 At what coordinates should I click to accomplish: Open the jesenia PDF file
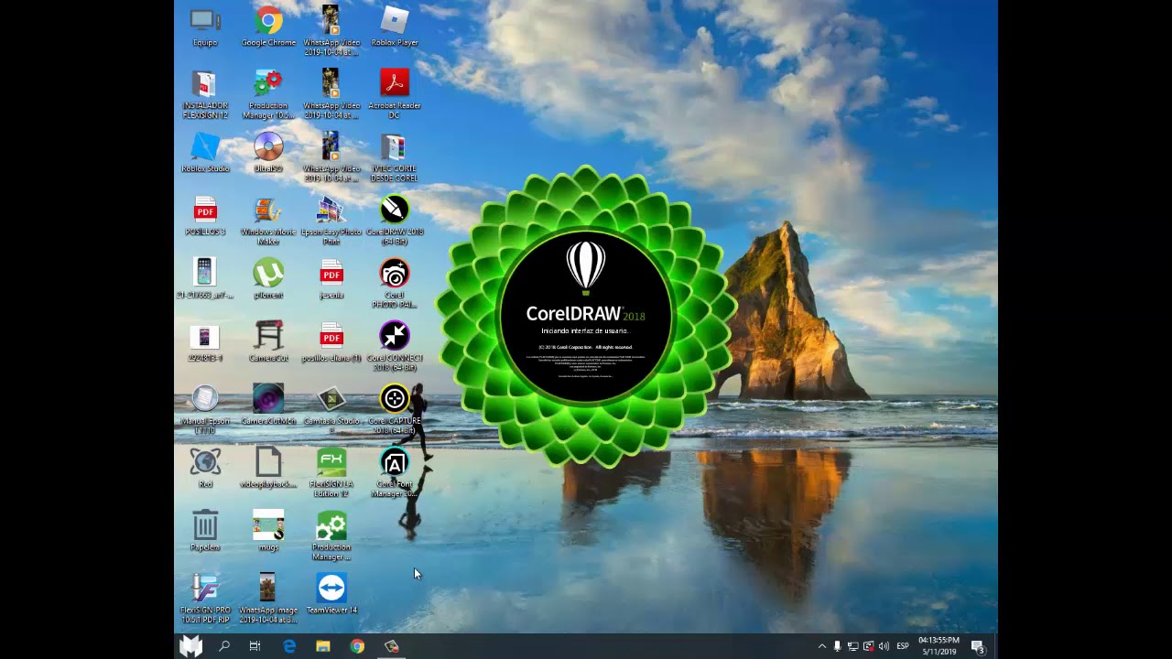[x=331, y=279]
